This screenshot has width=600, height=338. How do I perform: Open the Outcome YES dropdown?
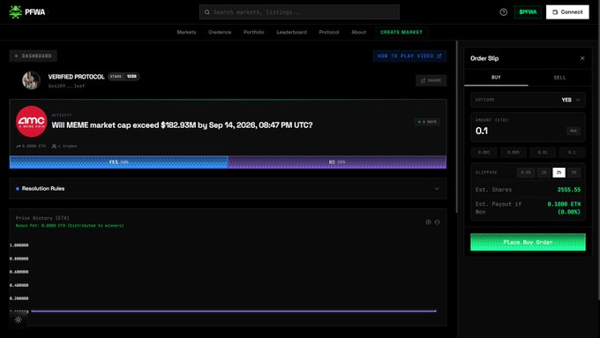coord(528,100)
